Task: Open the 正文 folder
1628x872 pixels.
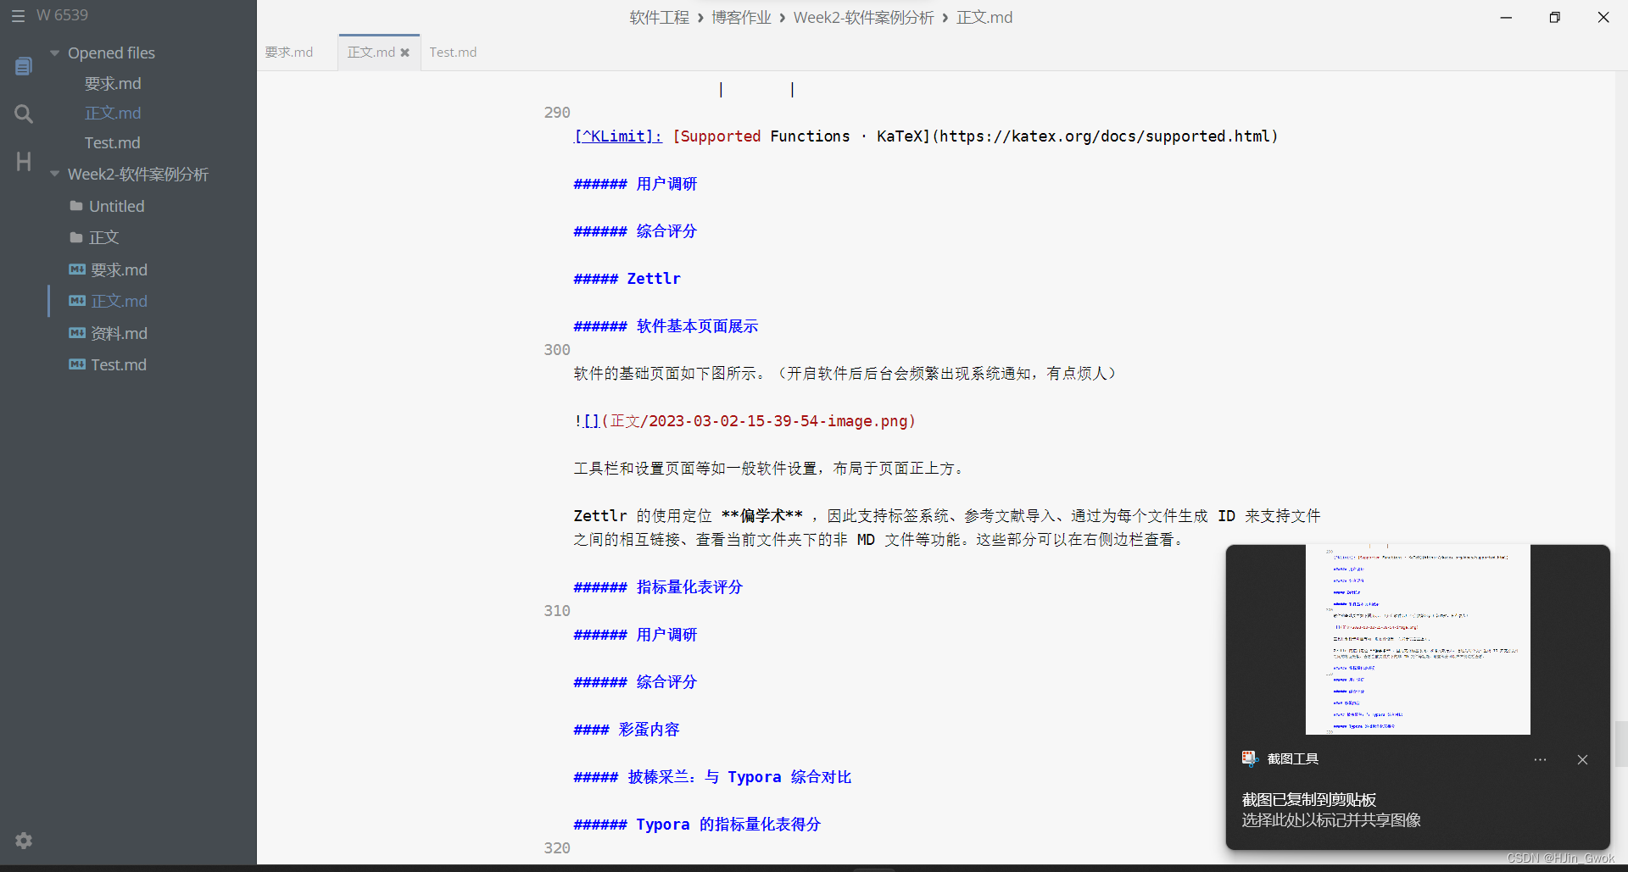Action: (x=104, y=237)
